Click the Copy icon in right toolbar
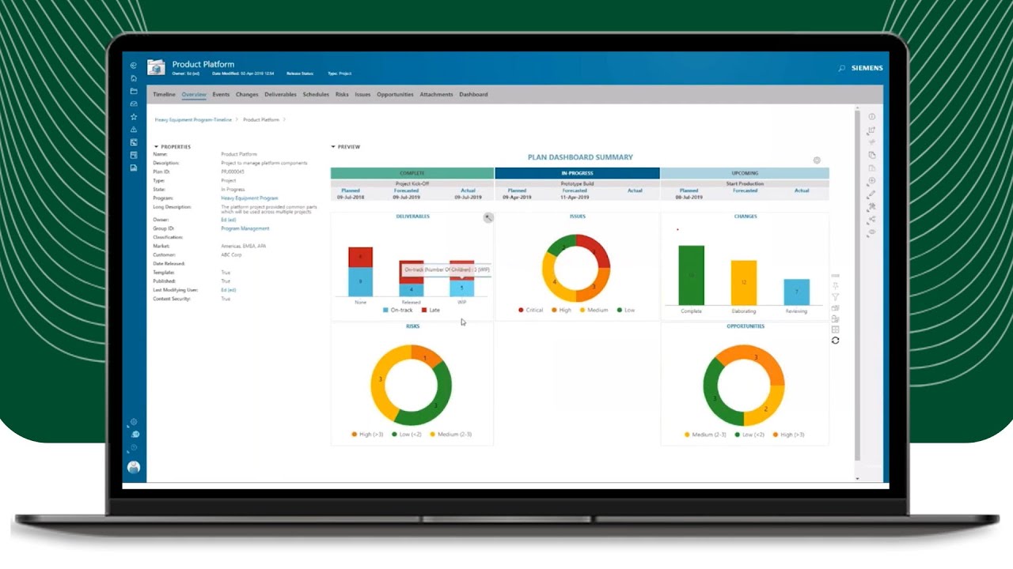 (x=872, y=155)
